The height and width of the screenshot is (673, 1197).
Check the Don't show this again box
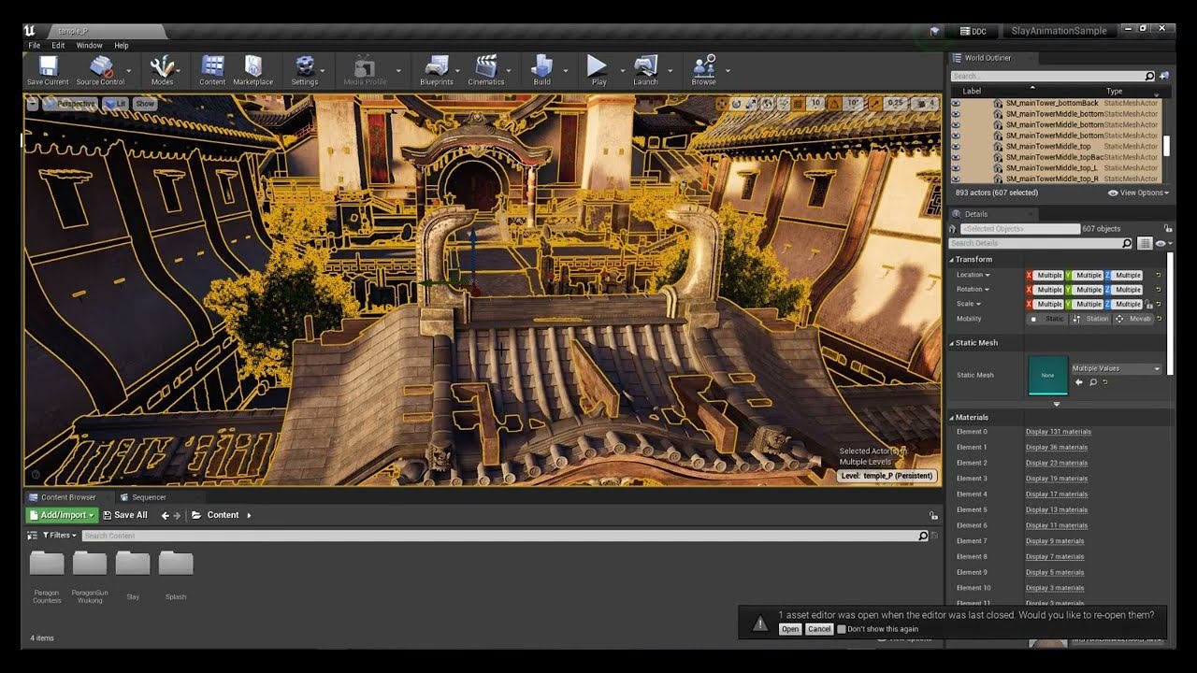point(842,629)
